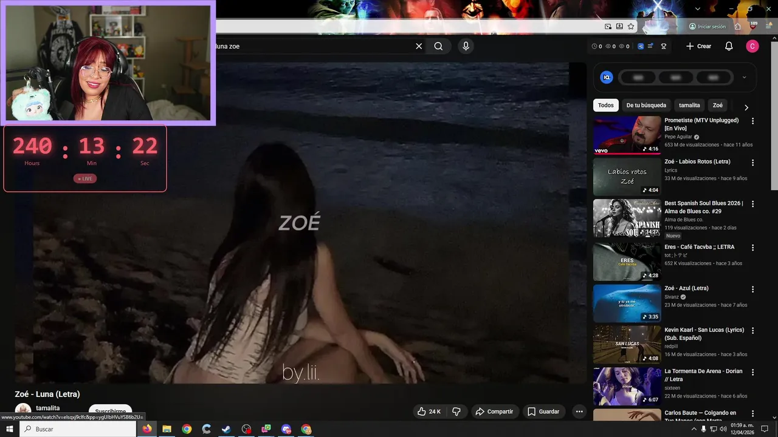Open the tamalita channel name below video
The height and width of the screenshot is (437, 778).
[x=48, y=408]
